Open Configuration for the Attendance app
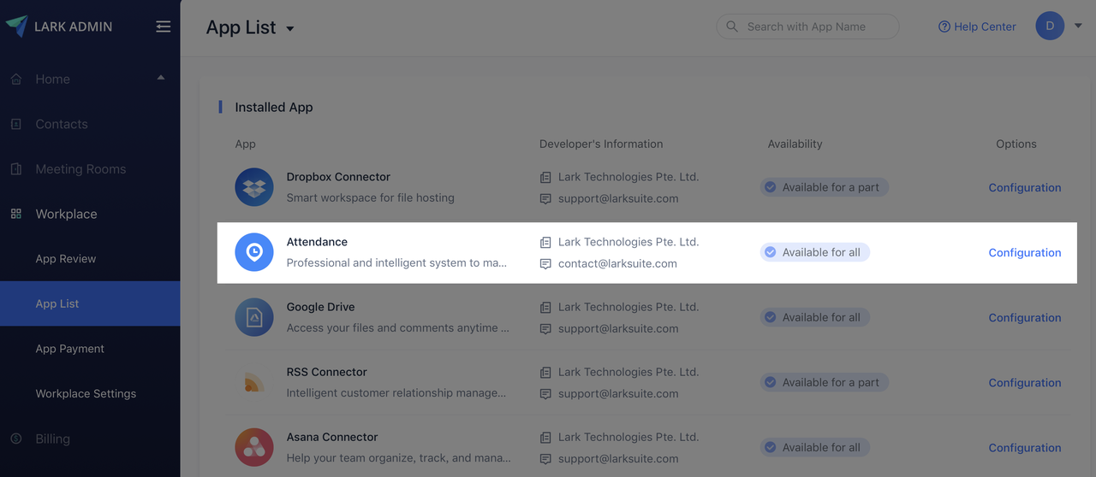1096x477 pixels. click(1024, 253)
